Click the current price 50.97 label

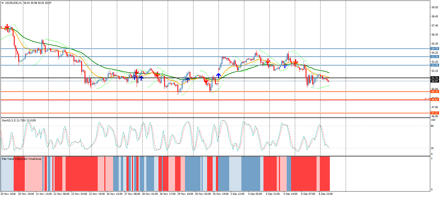[435, 81]
